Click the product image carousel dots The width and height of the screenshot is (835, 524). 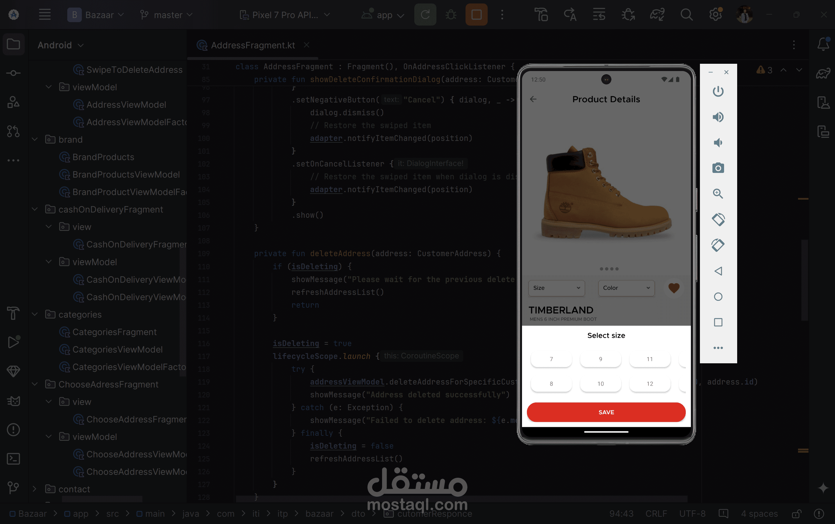tap(609, 269)
